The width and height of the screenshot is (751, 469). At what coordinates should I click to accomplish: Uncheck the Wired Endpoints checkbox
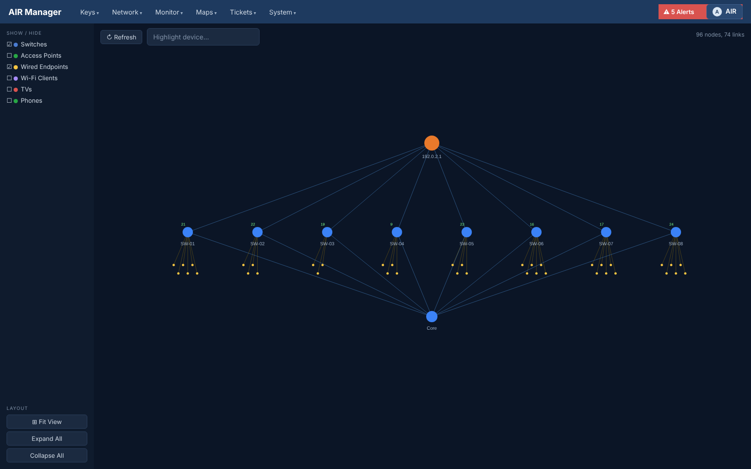coord(9,67)
